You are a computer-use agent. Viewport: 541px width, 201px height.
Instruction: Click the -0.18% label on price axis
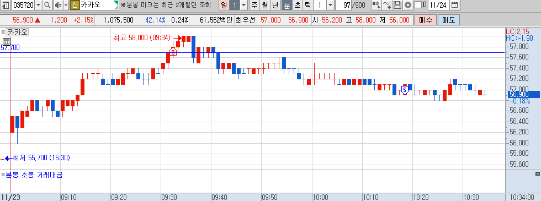pyautogui.click(x=519, y=101)
